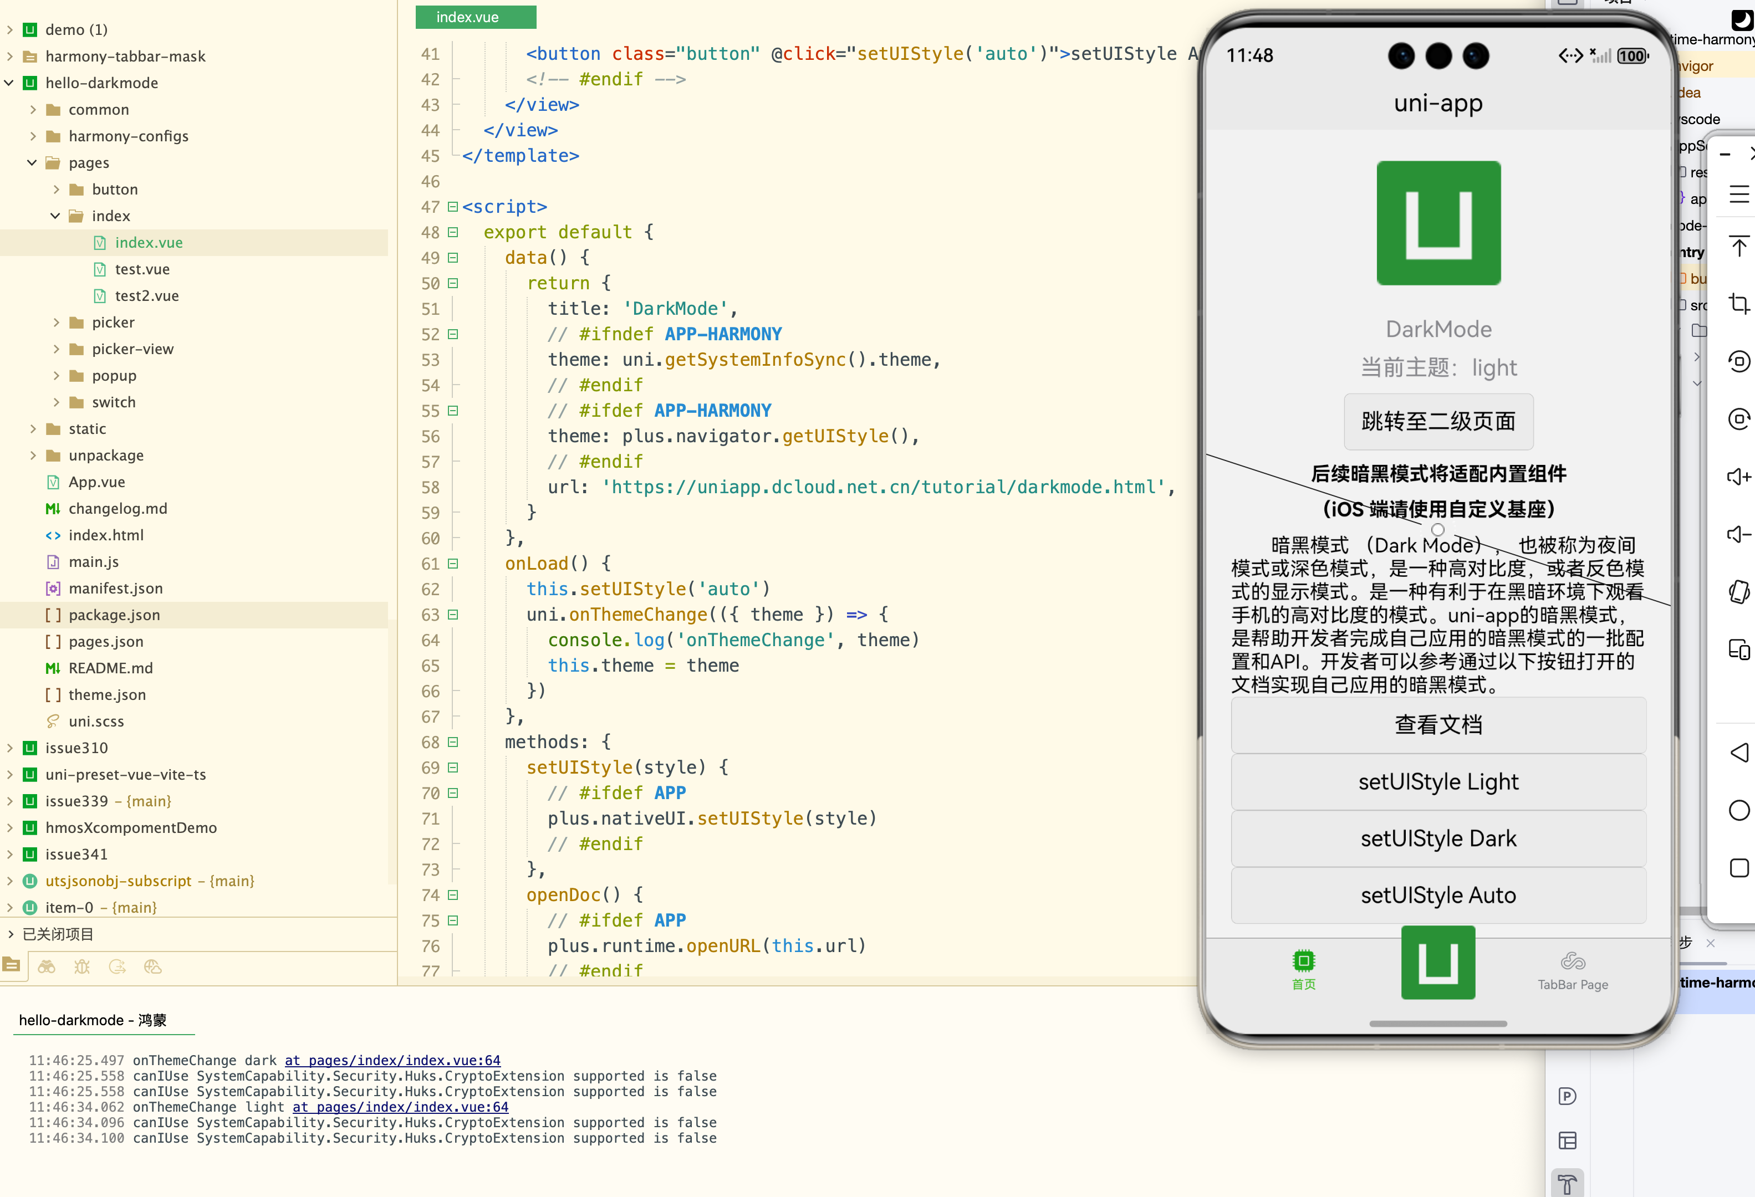Tap the emulator triangular back navigation icon
Viewport: 1755px width, 1197px height.
coord(1738,753)
